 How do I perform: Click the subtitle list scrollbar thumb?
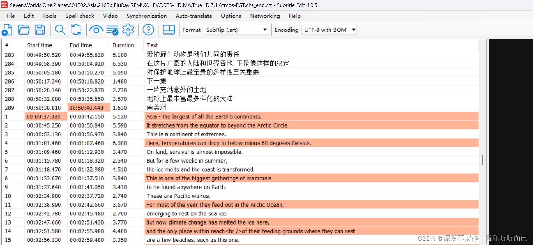coord(482,160)
